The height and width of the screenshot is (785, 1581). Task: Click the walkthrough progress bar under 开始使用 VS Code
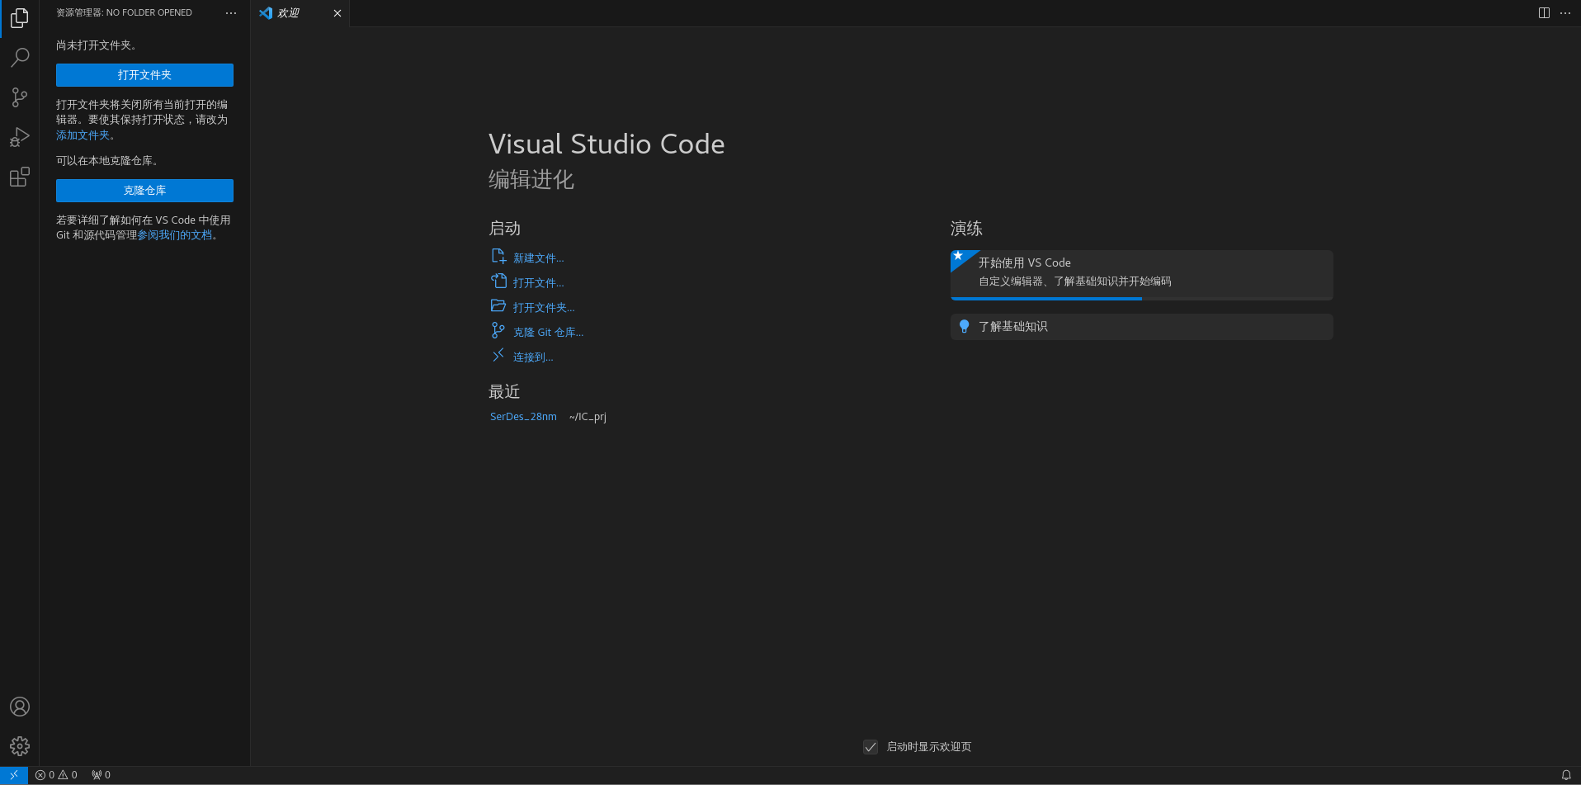point(1141,299)
